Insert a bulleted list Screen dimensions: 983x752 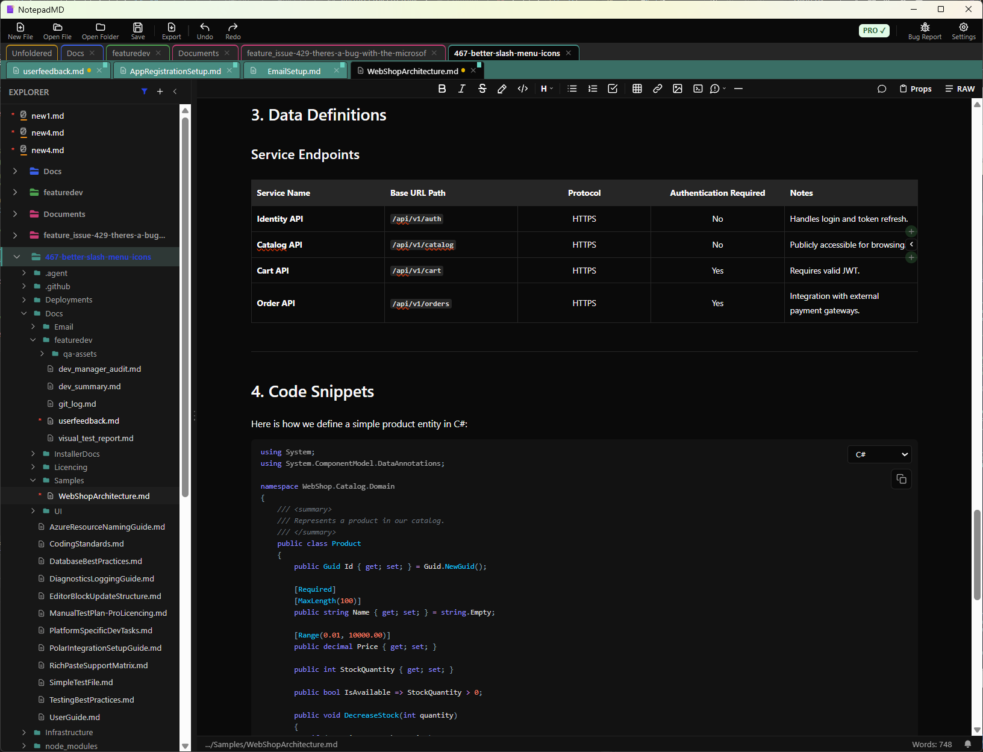pyautogui.click(x=572, y=89)
